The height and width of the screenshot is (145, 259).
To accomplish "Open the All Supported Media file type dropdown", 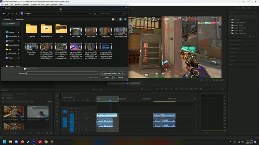I will point(113,73).
